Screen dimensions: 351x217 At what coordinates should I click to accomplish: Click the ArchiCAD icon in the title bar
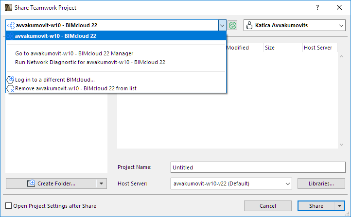click(x=8, y=8)
